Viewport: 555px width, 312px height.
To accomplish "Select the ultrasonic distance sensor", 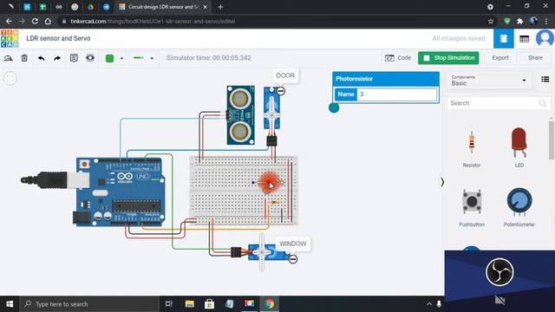I will [x=241, y=115].
